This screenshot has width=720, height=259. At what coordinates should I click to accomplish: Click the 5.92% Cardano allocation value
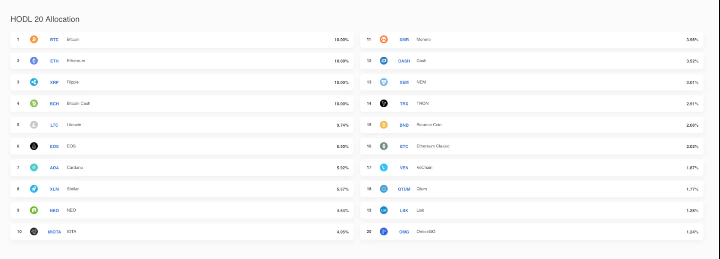343,168
